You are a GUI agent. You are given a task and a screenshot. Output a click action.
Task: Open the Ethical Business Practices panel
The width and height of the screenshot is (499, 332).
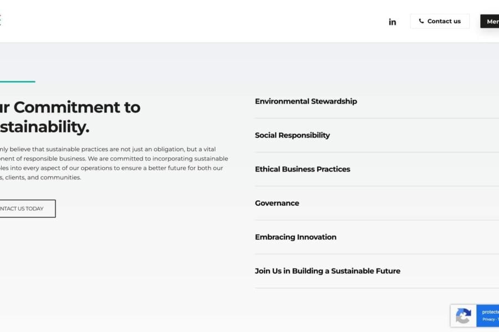coord(302,169)
